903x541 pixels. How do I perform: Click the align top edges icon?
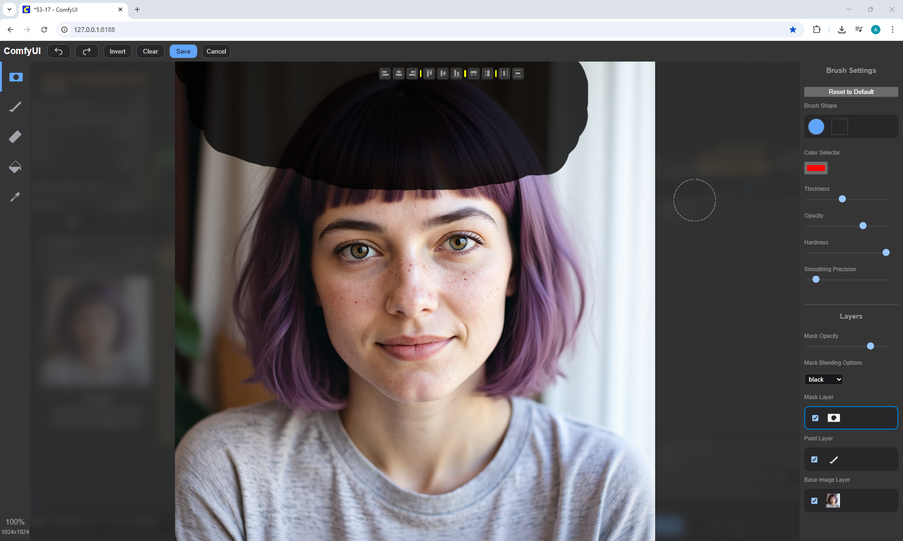click(x=429, y=73)
